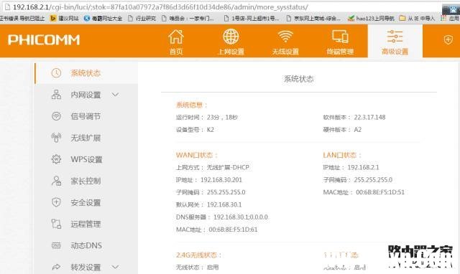
Task: Select the 高级设置 sliders tab
Action: (395, 41)
